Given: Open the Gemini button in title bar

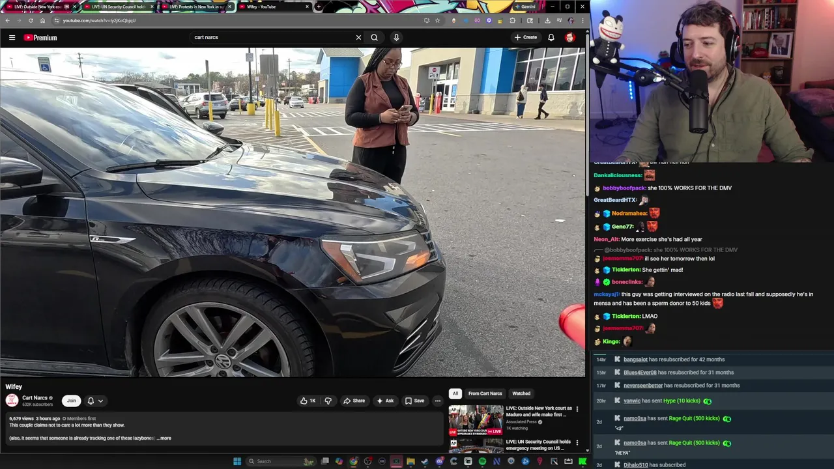Looking at the screenshot, I should point(525,7).
